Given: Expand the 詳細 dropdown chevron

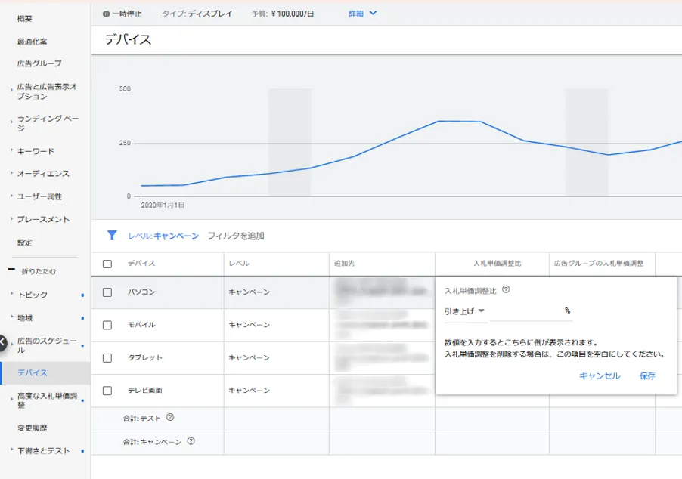Looking at the screenshot, I should click(373, 13).
